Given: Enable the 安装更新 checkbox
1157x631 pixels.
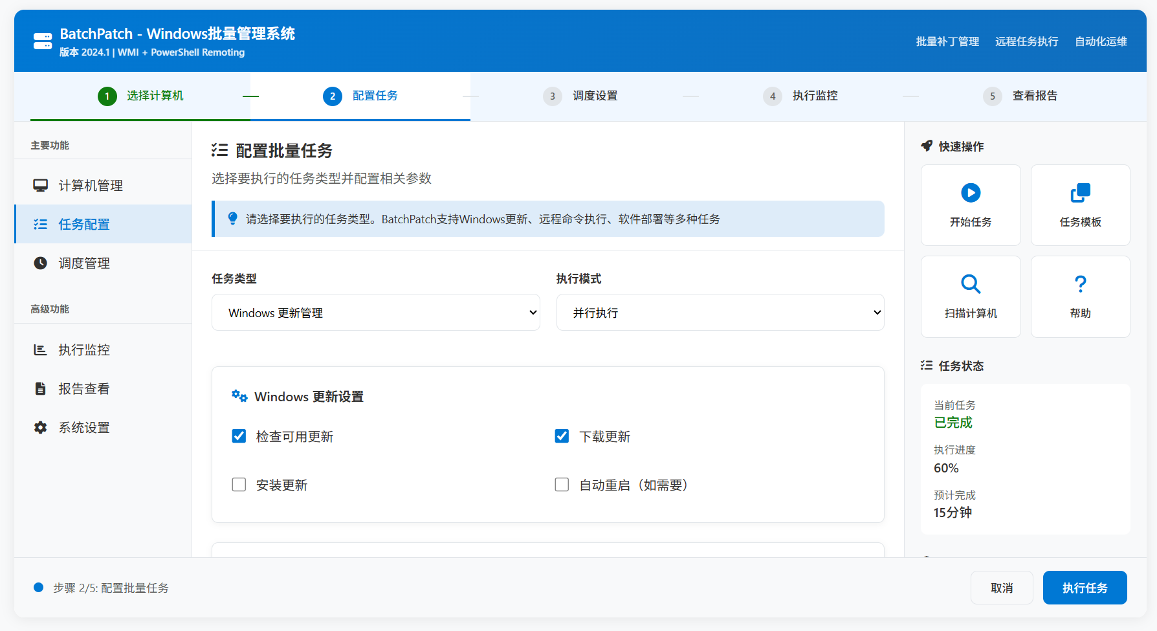Looking at the screenshot, I should 239,485.
